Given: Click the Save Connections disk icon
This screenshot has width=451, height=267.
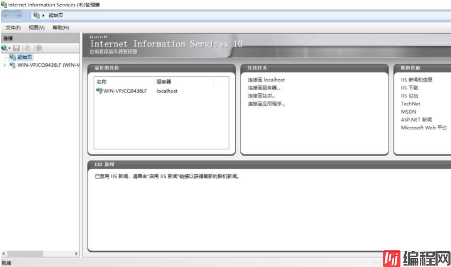Looking at the screenshot, I should [x=17, y=48].
